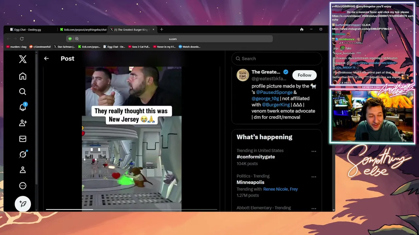
Task: Click the back arrow beside Post
Action: pyautogui.click(x=46, y=58)
